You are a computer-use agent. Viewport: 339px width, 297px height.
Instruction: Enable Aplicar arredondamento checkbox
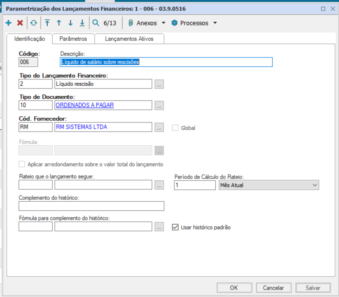pyautogui.click(x=22, y=164)
